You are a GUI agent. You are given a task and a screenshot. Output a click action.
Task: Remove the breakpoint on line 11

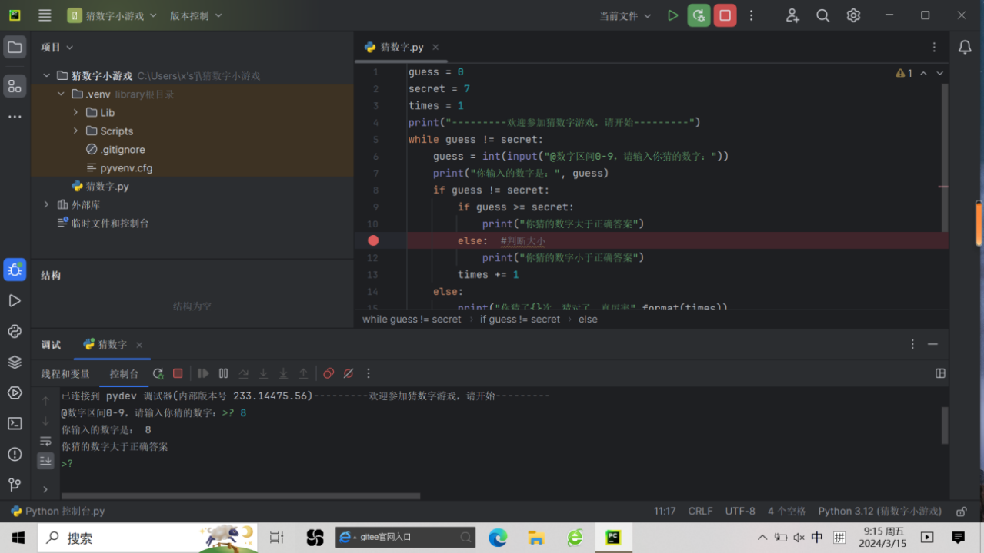pos(373,240)
